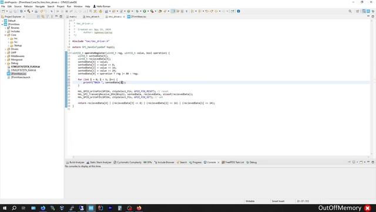Collapse the ZFirmWare project node
The height and width of the screenshot is (212, 376).
(2, 25)
